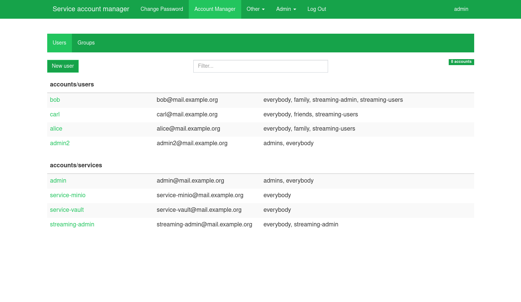Click Service account manager brand title
Screen dimensions: 521x302
91,9
